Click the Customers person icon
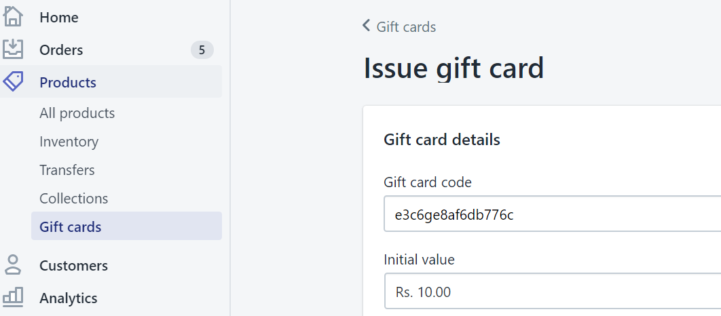 point(13,264)
